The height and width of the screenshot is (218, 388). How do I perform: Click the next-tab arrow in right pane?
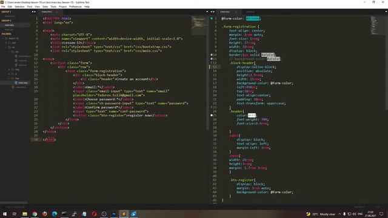coord(213,12)
